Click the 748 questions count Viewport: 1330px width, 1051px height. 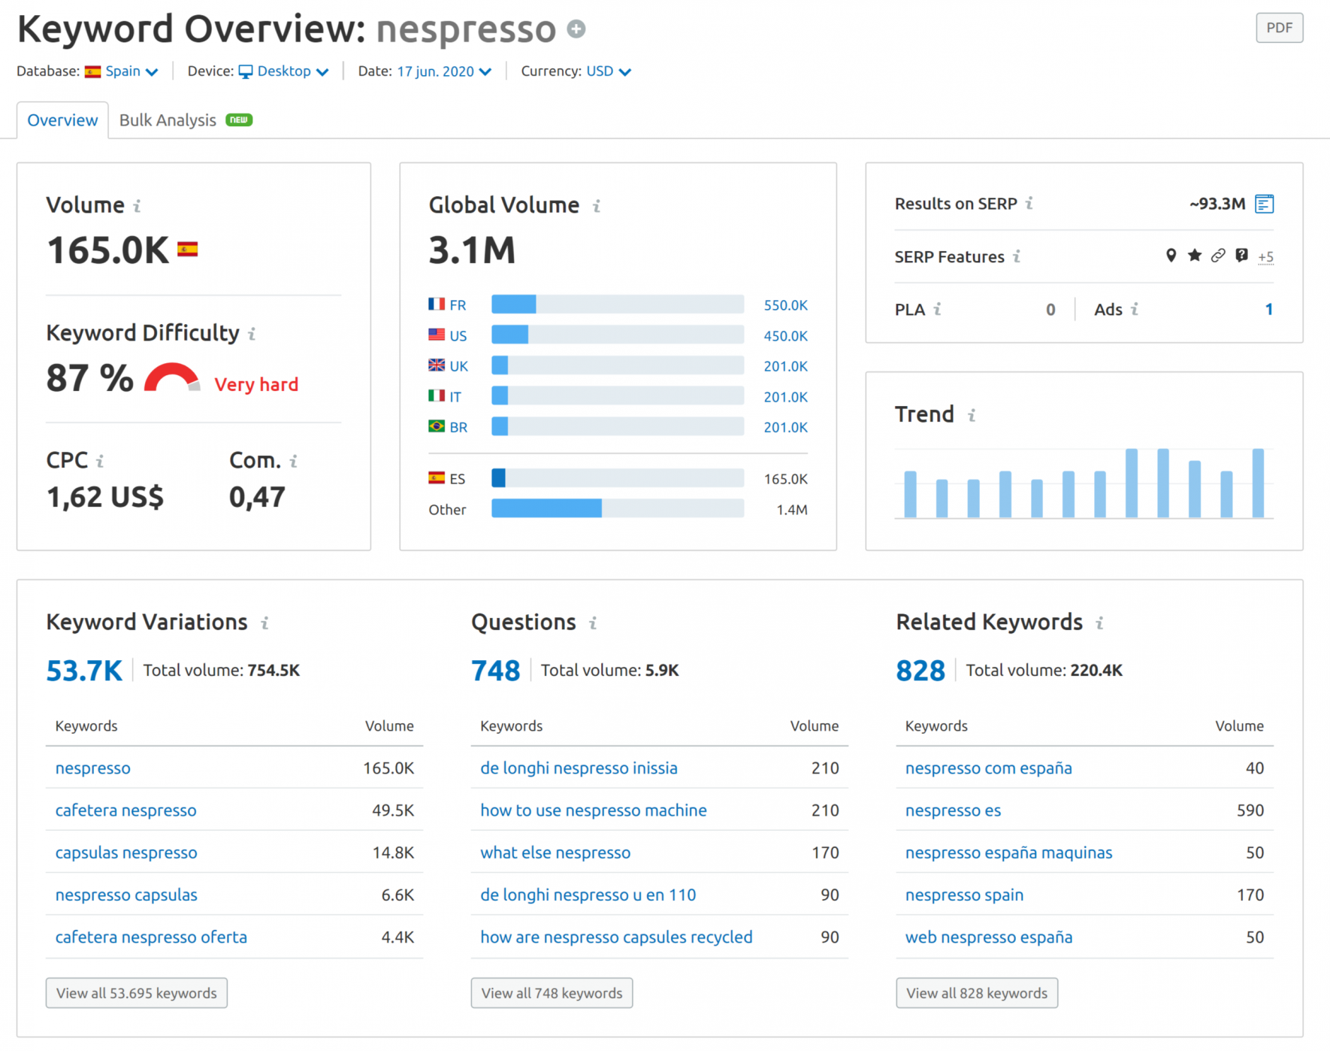click(495, 671)
